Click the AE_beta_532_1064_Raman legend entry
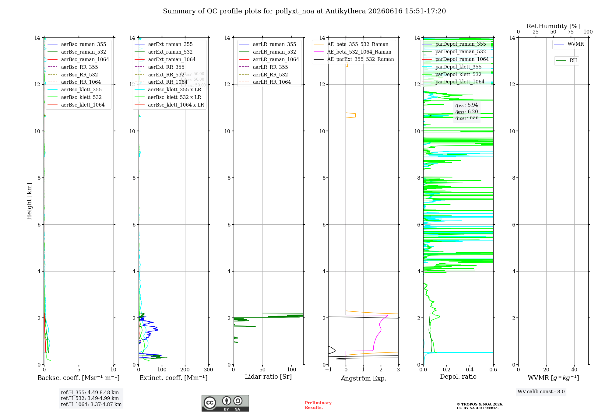Screen dimensions: 609x414 [x=353, y=52]
